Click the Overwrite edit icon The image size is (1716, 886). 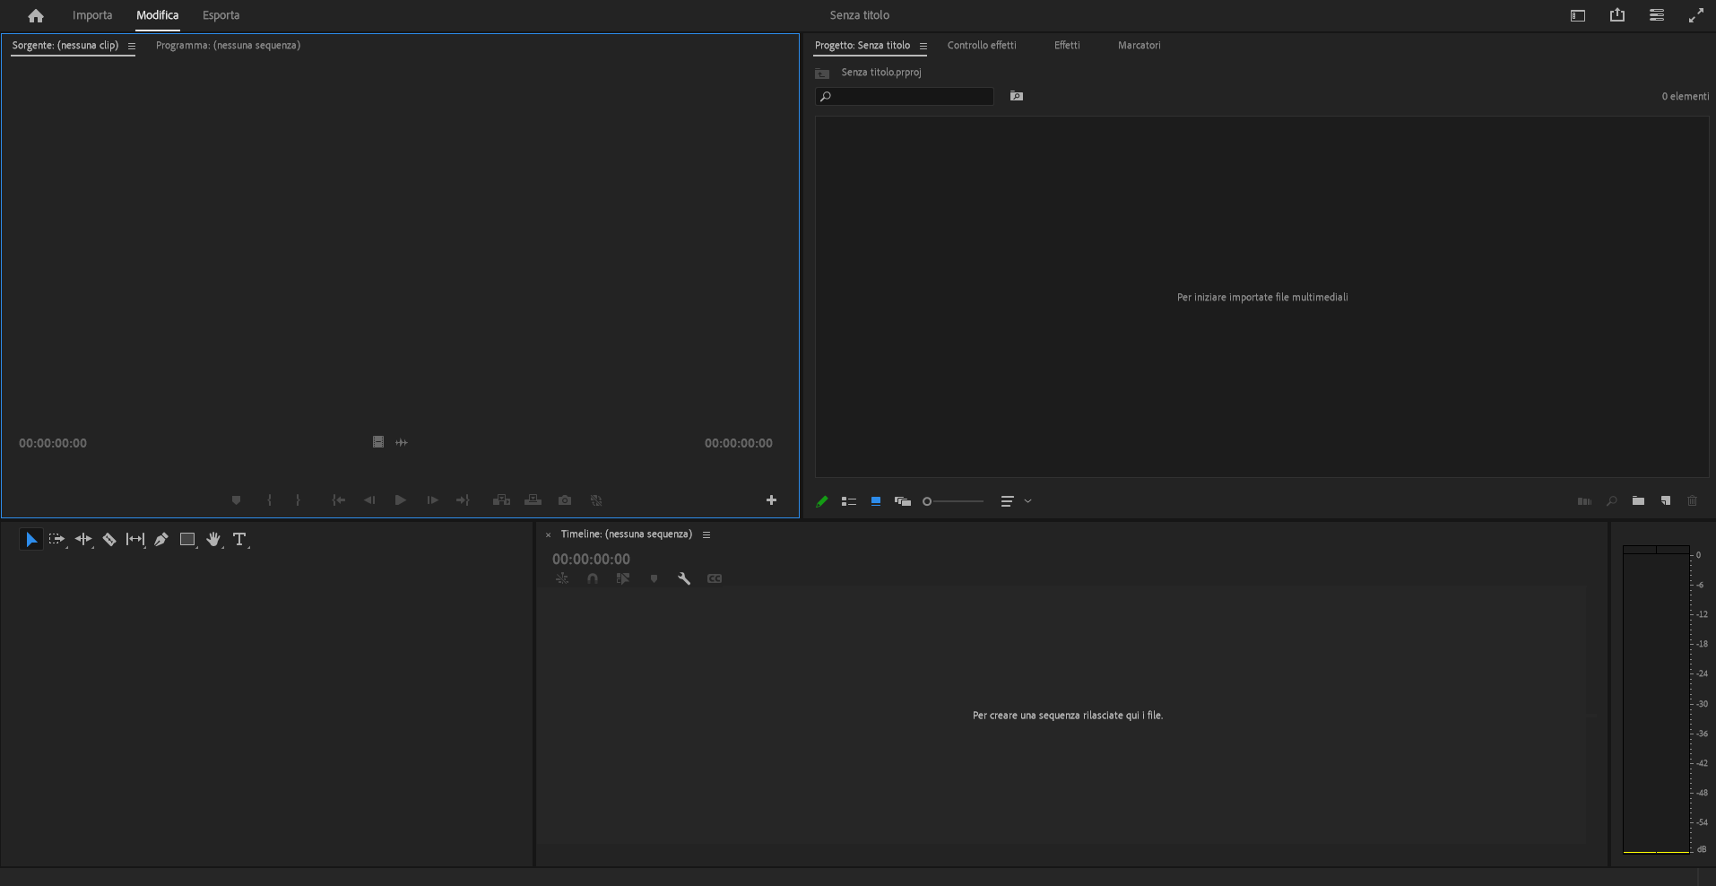click(x=533, y=500)
